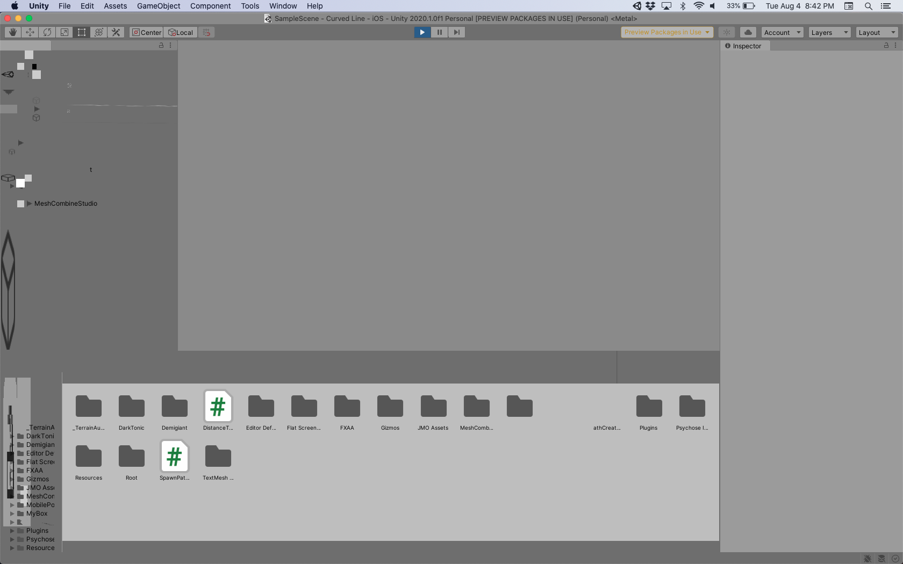Select FXAA in the project tree
This screenshot has height=564, width=903.
(34, 471)
